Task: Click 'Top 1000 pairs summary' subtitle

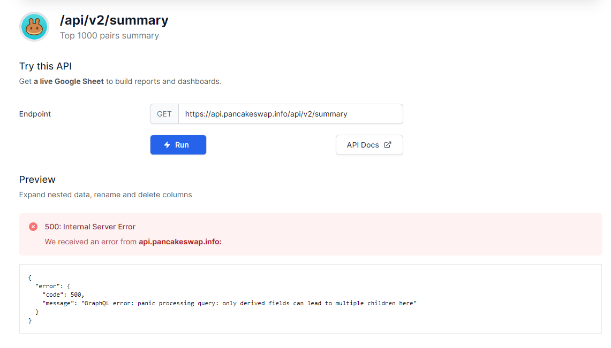Action: (x=109, y=35)
